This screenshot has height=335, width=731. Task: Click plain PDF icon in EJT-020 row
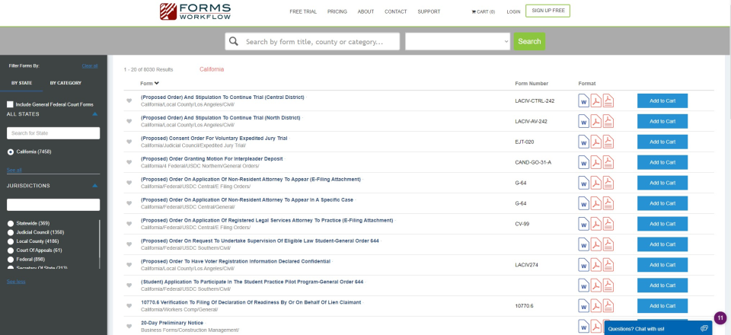click(x=596, y=142)
